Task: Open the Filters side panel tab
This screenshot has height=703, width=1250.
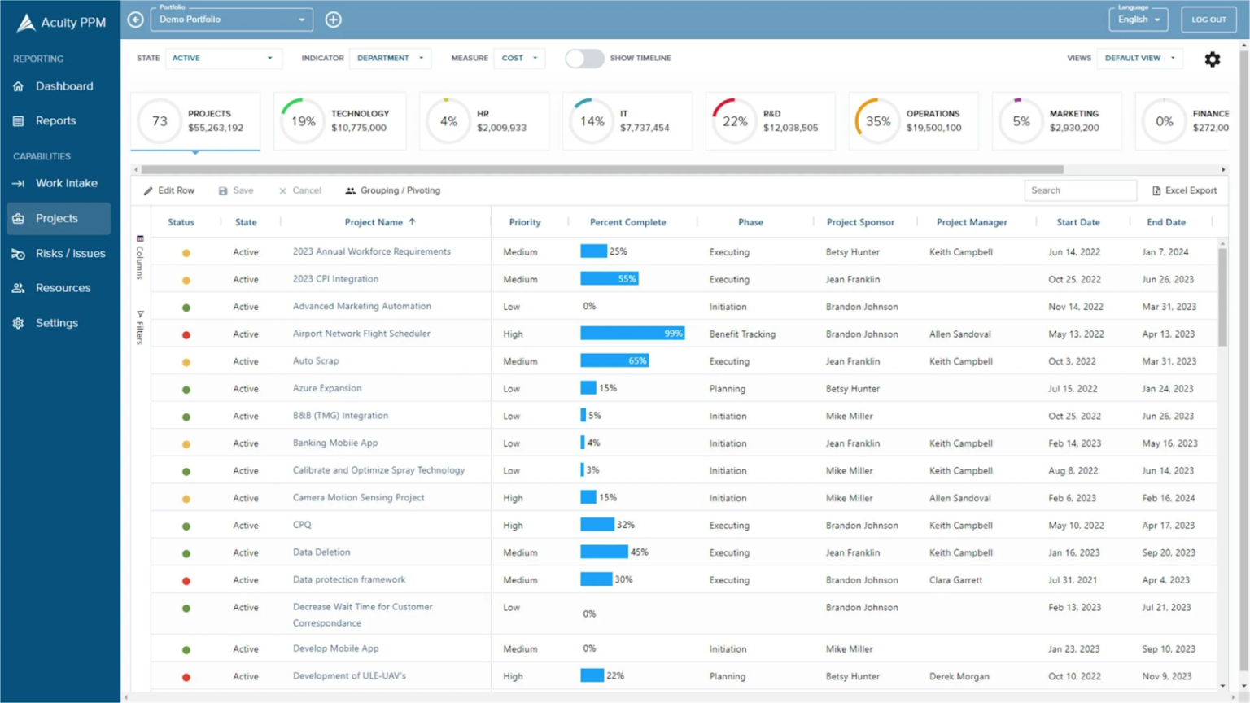Action: point(139,324)
